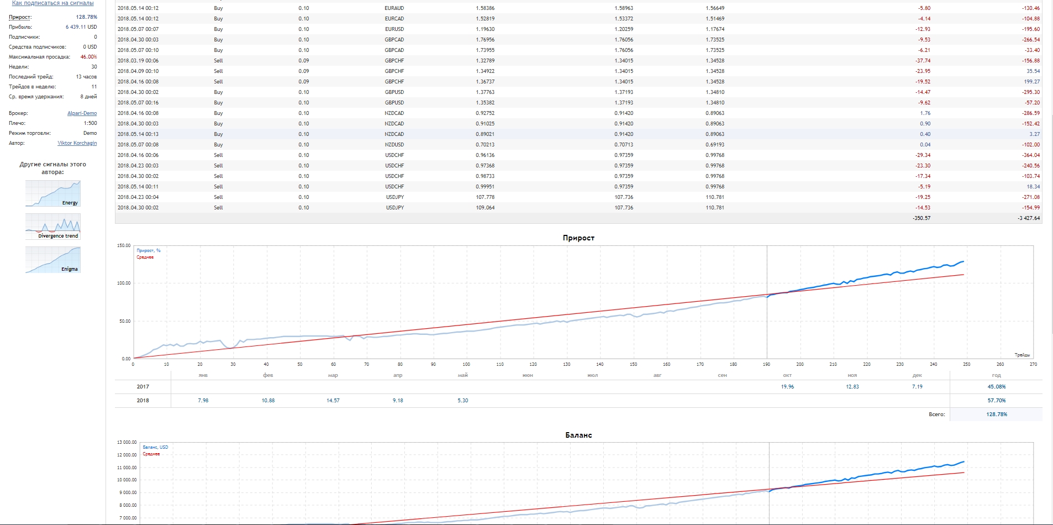Click the March 2018 value 14.57

[x=333, y=401]
